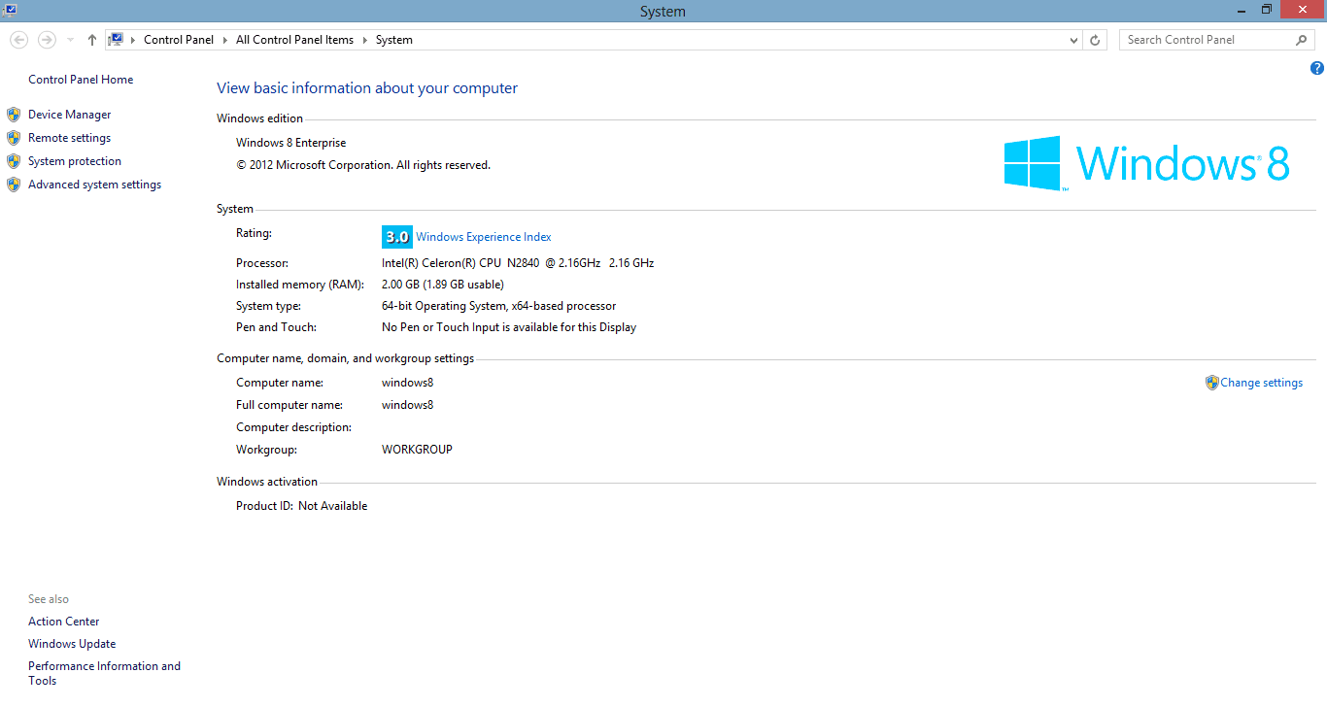Viewport: 1327px width, 707px height.
Task: Expand the address bar history dropdown
Action: (x=1073, y=40)
